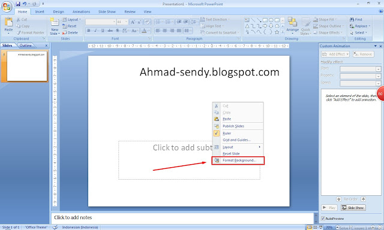The image size is (384, 230).
Task: Toggle Ruler in the context menu
Action: pos(238,133)
